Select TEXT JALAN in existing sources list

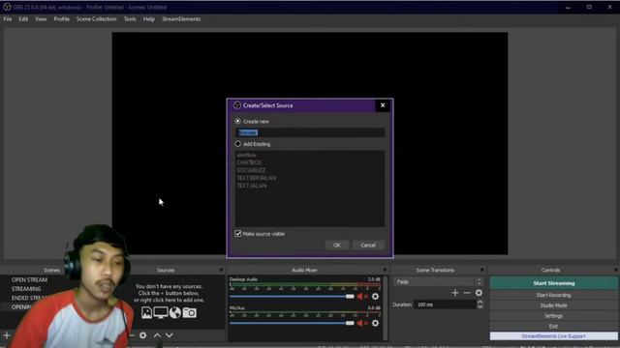(252, 186)
